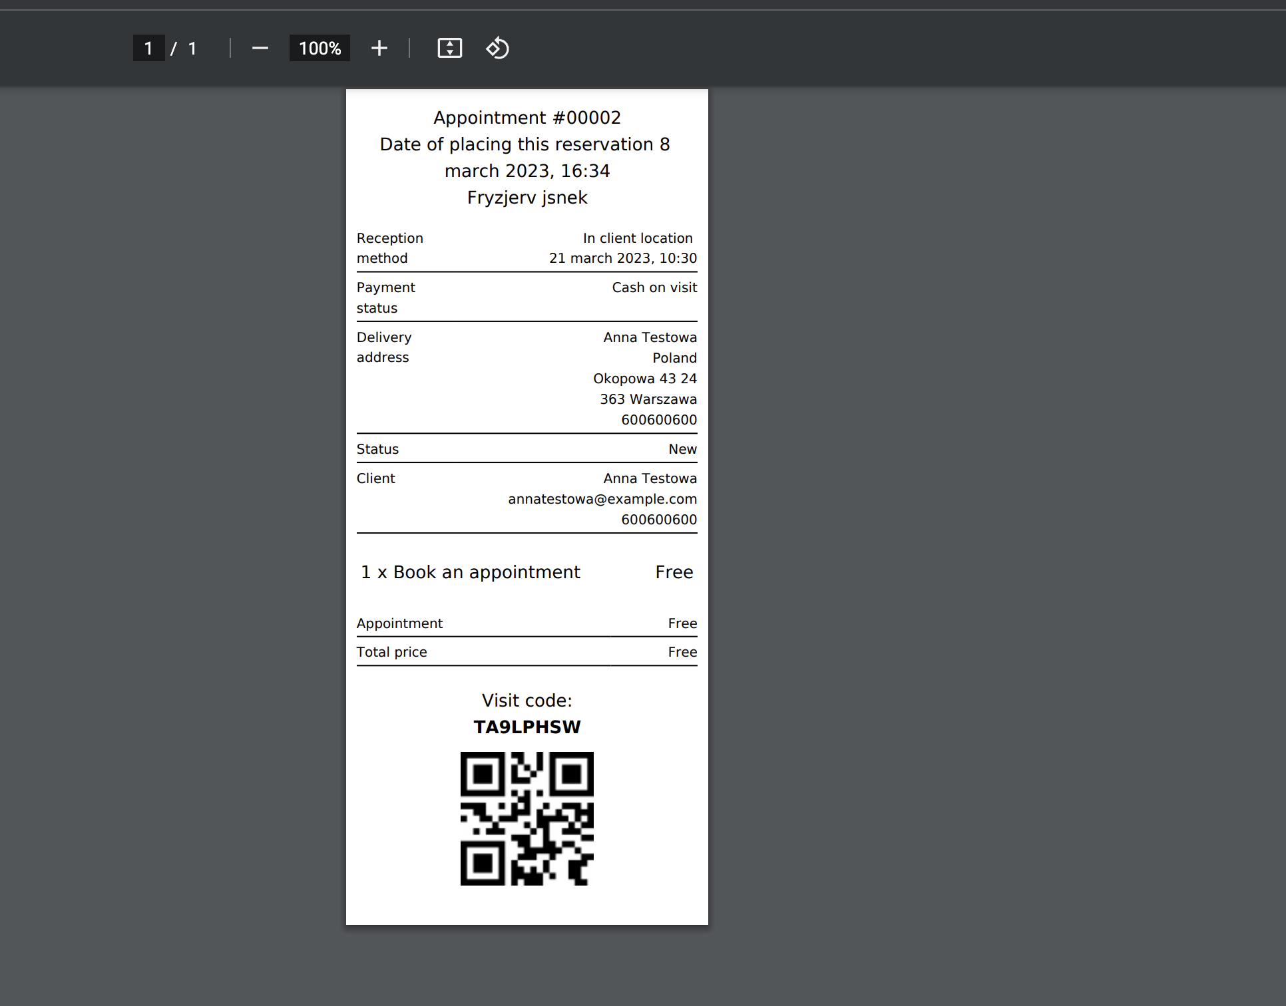Viewport: 1286px width, 1006px height.
Task: Click the 1 x Book an appointment line
Action: (x=470, y=572)
